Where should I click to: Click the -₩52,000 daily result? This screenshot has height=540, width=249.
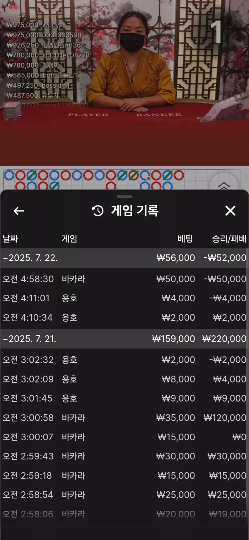coord(225,258)
